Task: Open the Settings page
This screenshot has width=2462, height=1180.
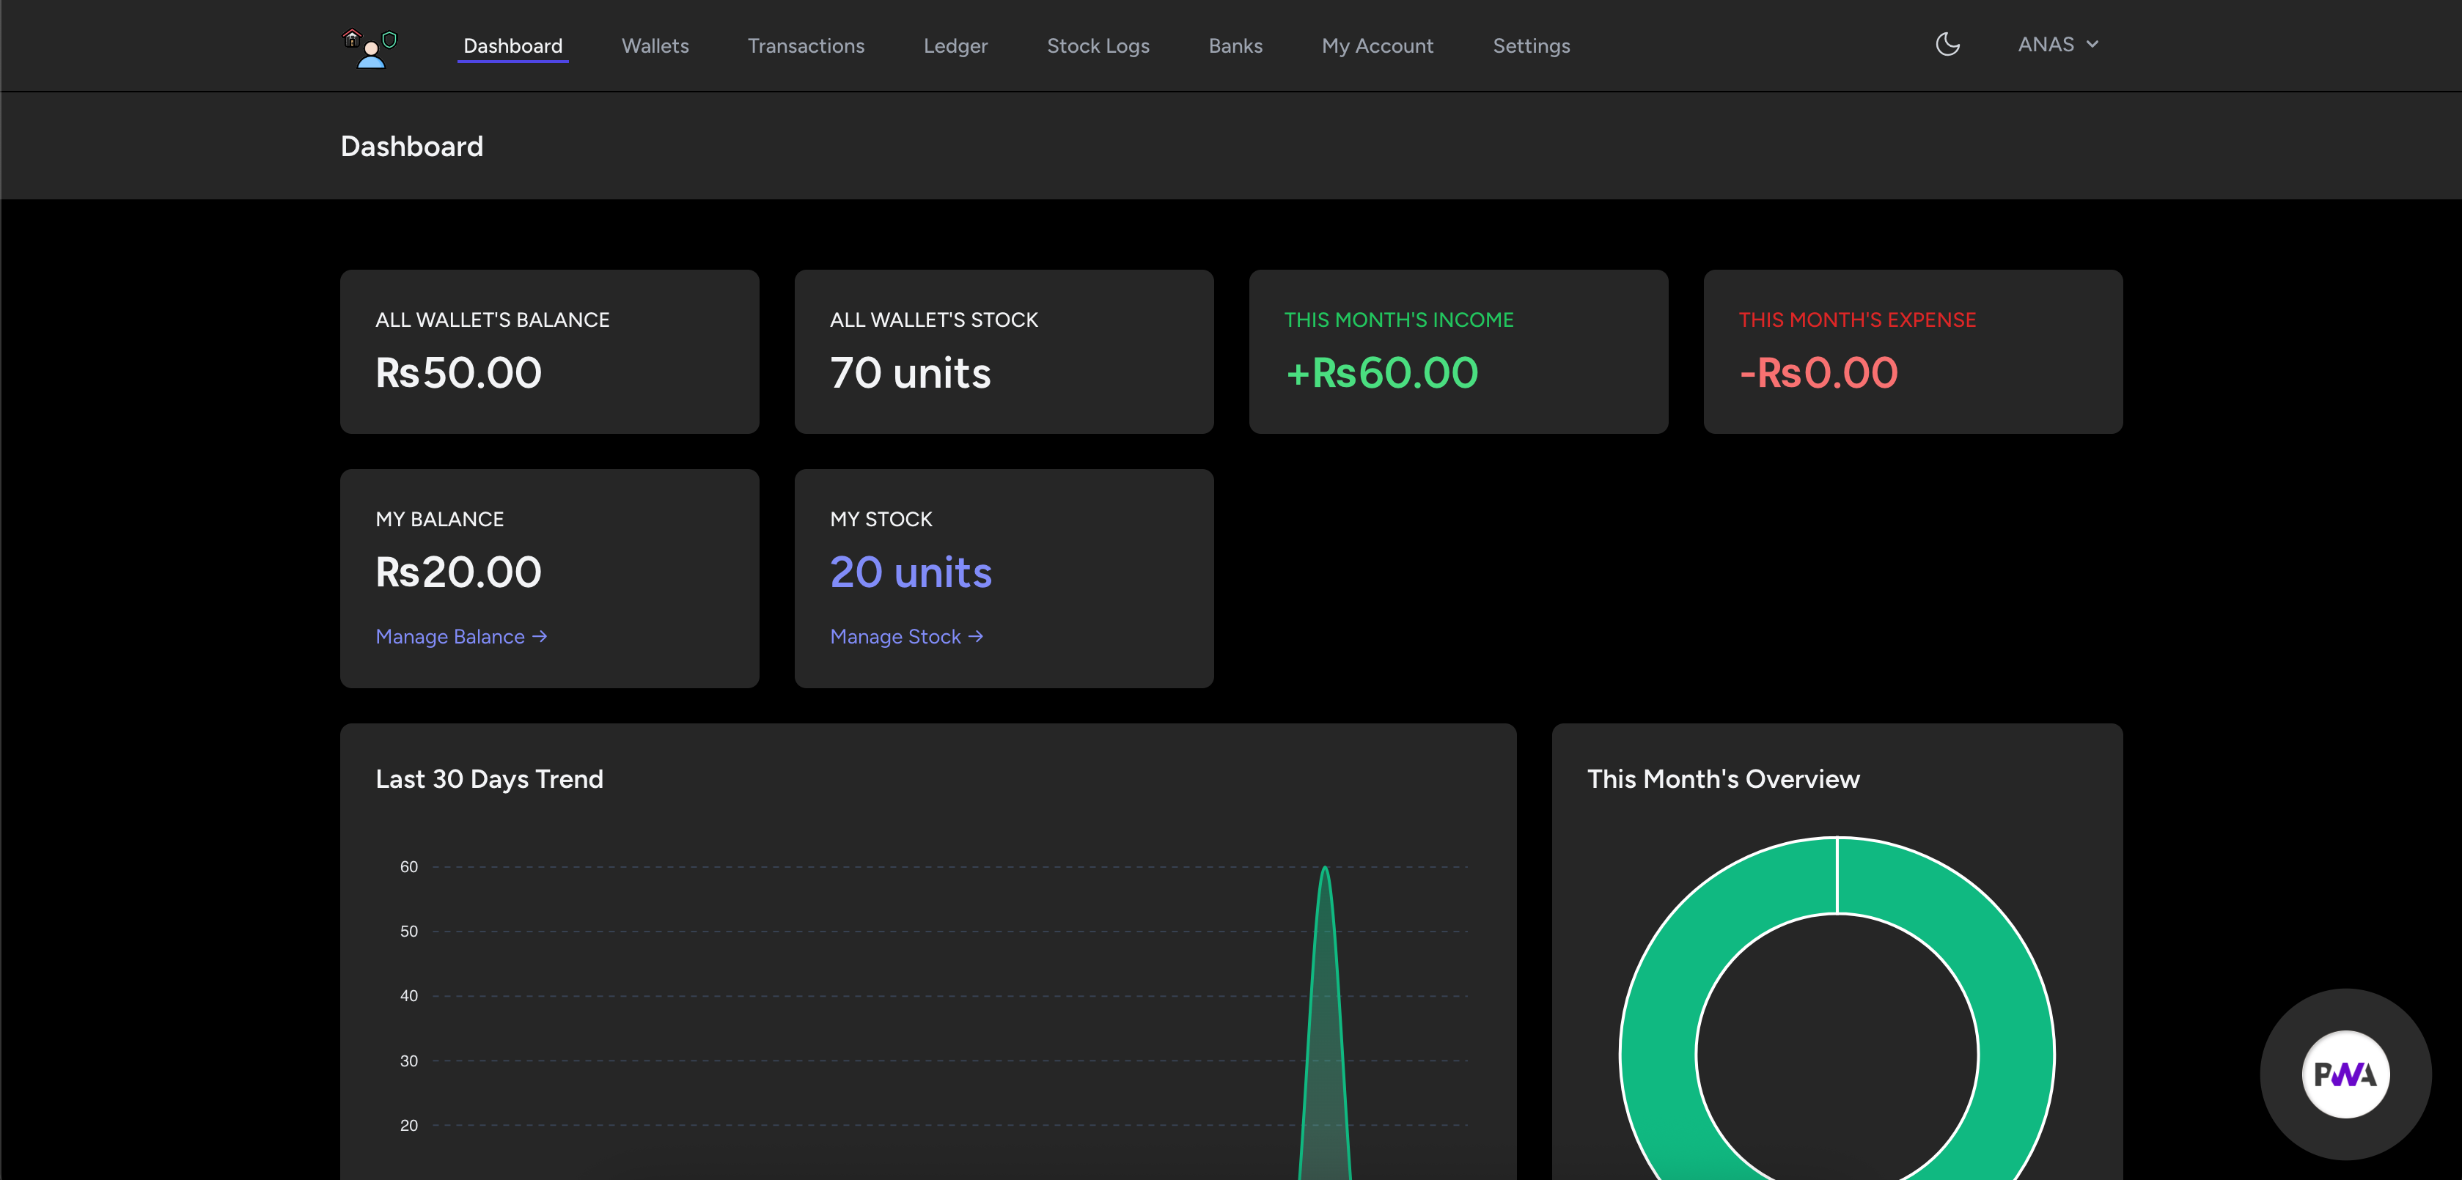Action: point(1530,45)
